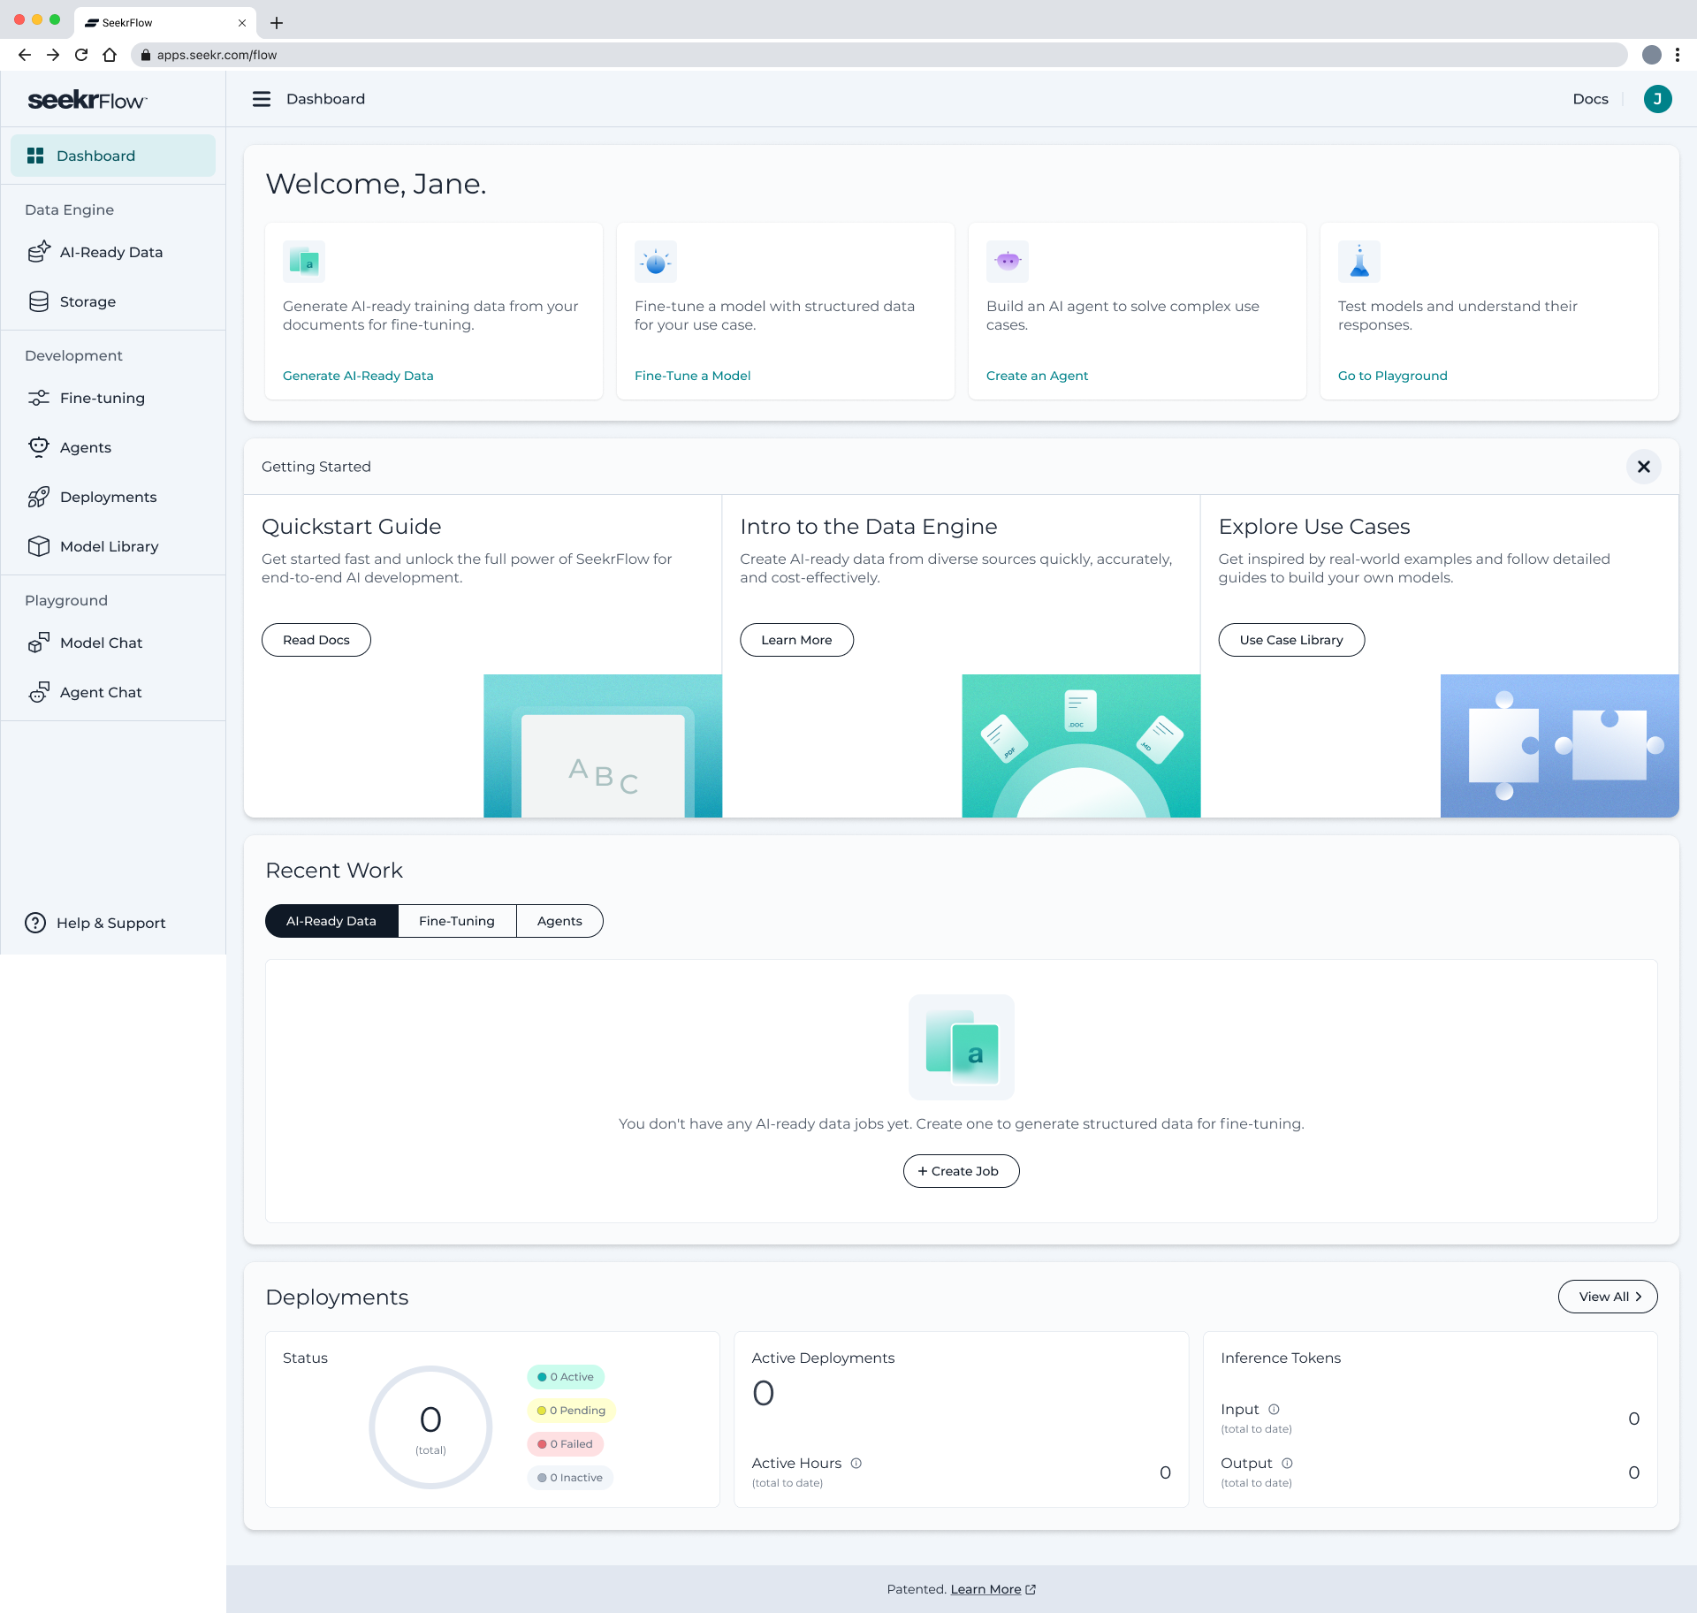Click the Storage database icon in sidebar
1697x1613 pixels.
[x=39, y=301]
